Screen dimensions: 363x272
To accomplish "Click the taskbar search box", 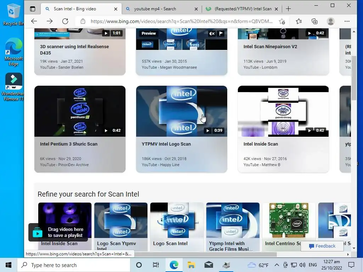I will pos(74,265).
